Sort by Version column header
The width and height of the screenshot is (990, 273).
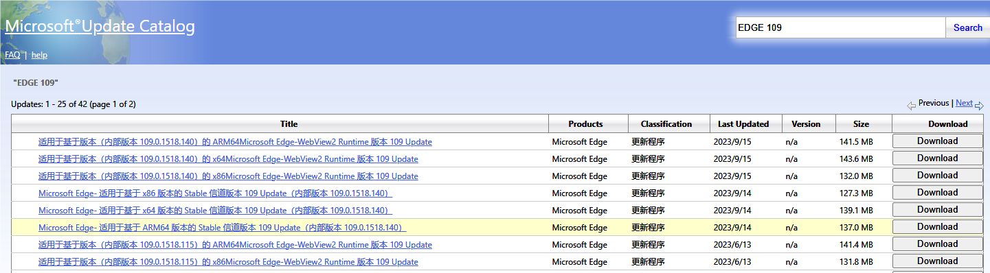(806, 124)
